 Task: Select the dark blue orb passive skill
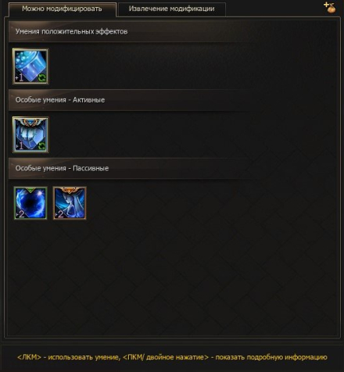tap(30, 203)
